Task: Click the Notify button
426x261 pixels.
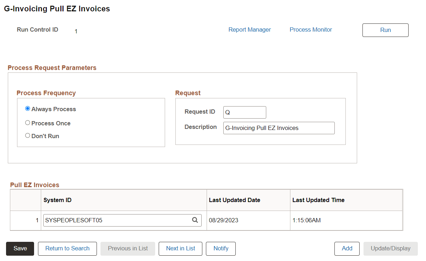Action: click(220, 249)
